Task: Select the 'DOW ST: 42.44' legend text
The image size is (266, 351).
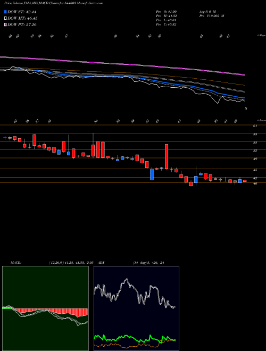Action: pos(22,12)
